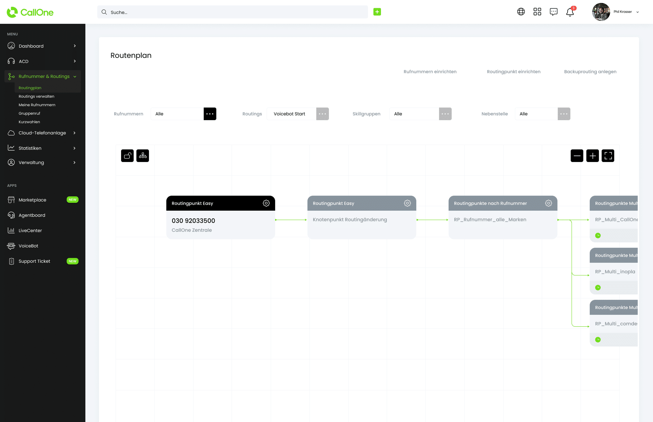Enter fullscreen view of route plan
653x422 pixels.
point(608,156)
